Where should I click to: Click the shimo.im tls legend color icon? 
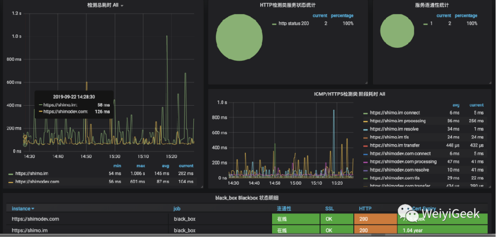click(x=366, y=137)
